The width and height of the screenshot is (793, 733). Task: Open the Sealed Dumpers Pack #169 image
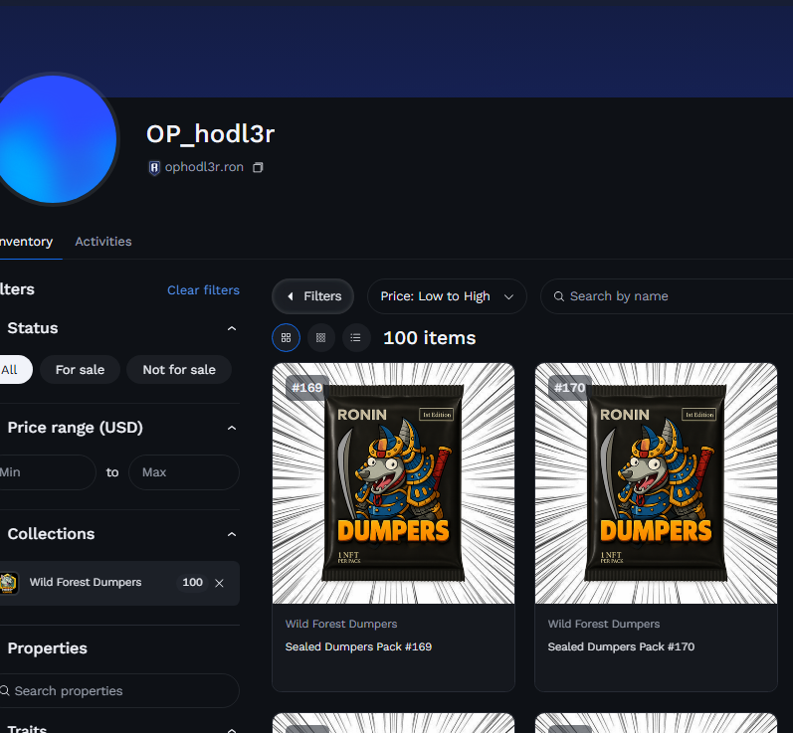point(393,483)
